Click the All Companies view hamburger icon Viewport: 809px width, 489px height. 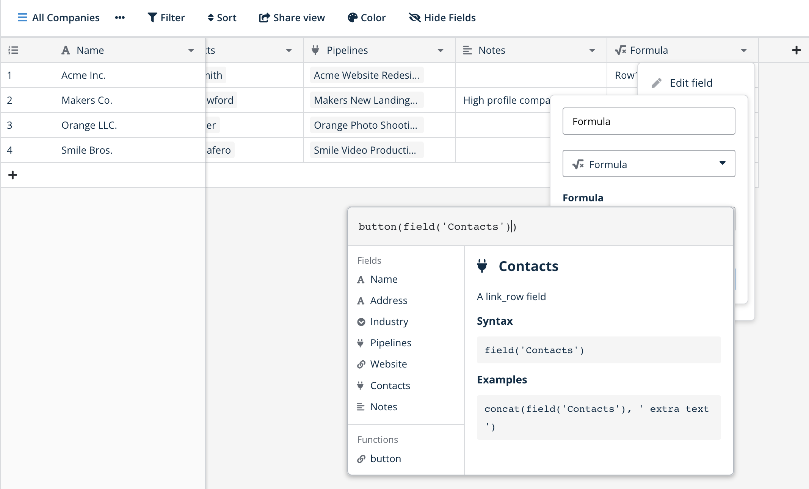pyautogui.click(x=22, y=17)
